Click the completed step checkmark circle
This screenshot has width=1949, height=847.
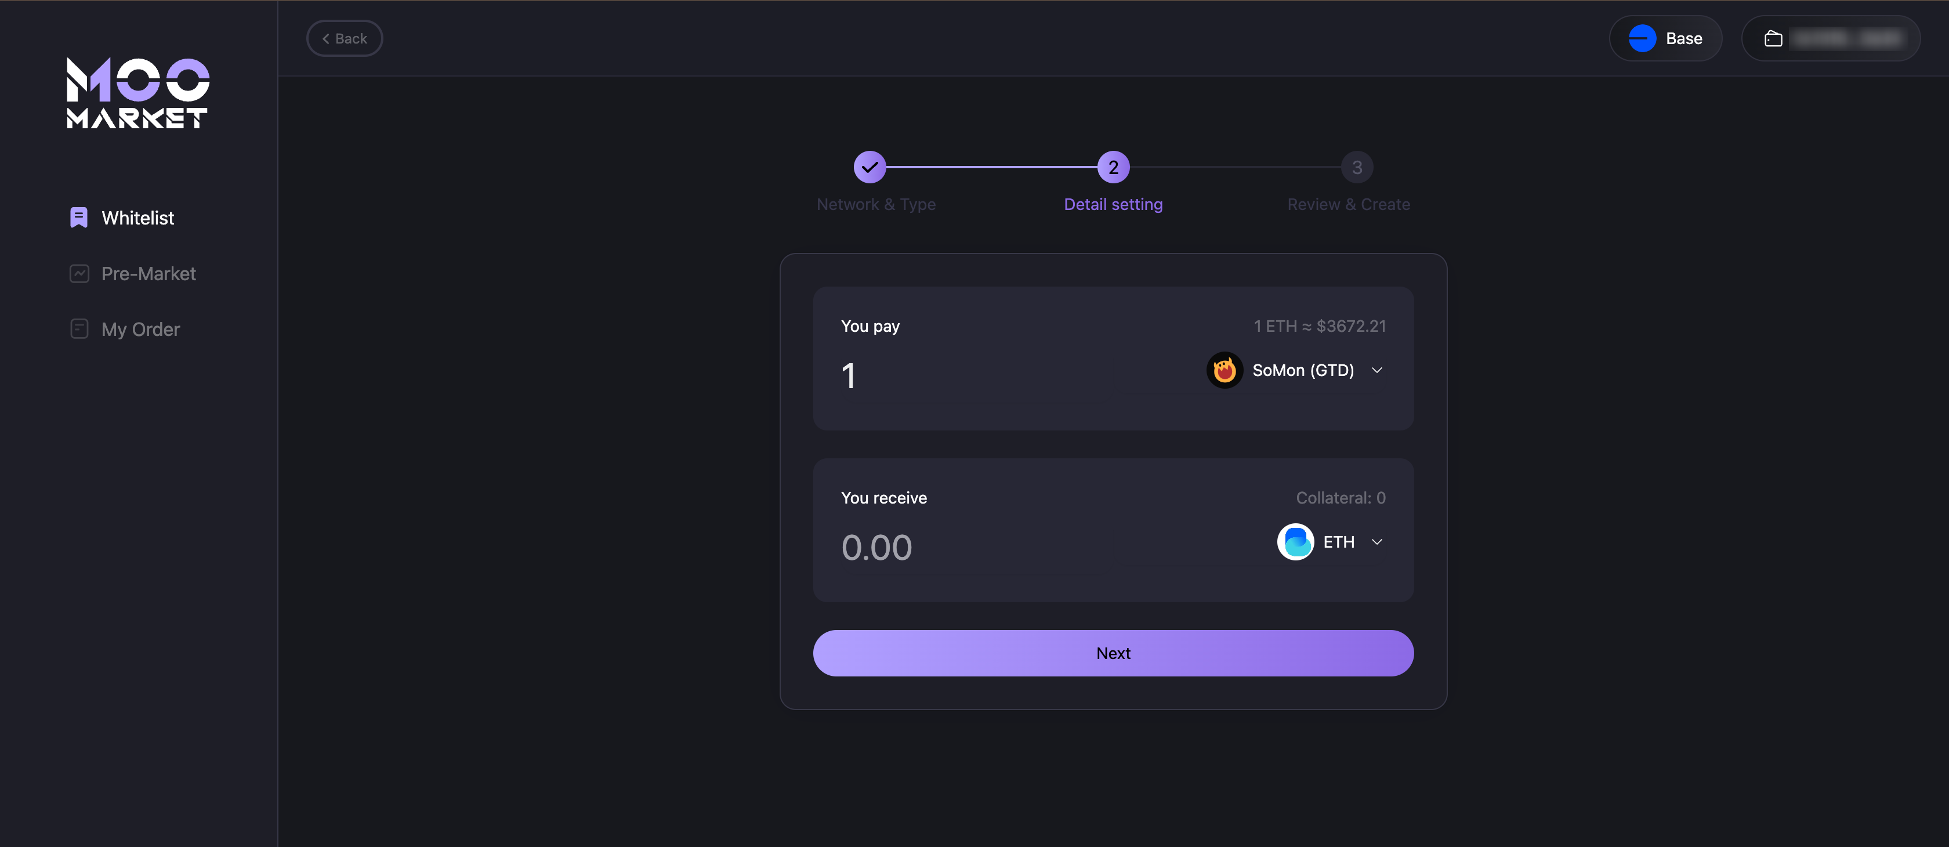click(x=870, y=167)
